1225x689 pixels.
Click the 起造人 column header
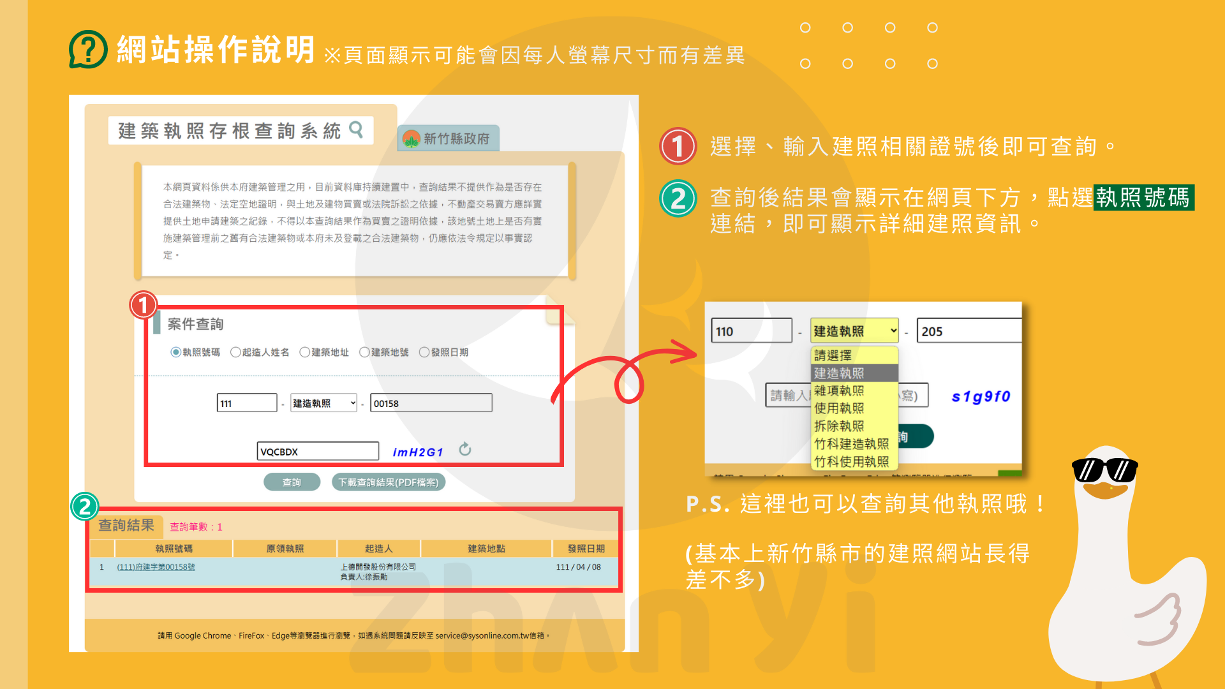coord(379,549)
